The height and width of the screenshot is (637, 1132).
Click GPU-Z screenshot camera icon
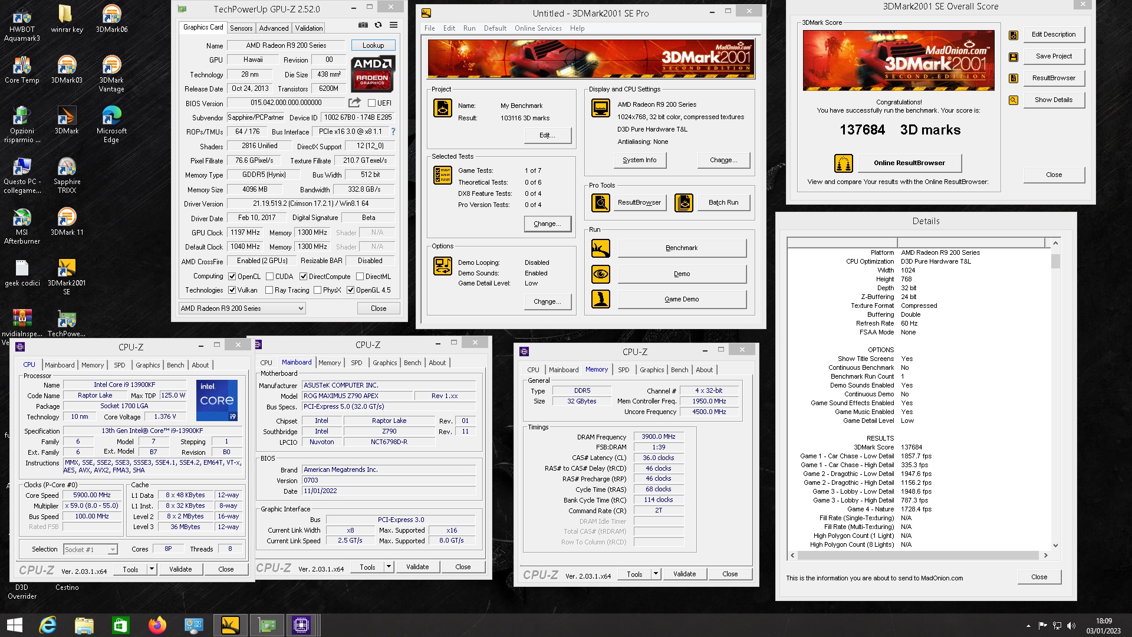click(x=363, y=25)
